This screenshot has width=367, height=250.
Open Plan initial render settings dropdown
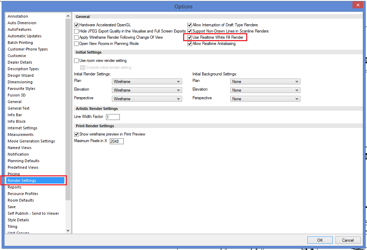coord(147,82)
